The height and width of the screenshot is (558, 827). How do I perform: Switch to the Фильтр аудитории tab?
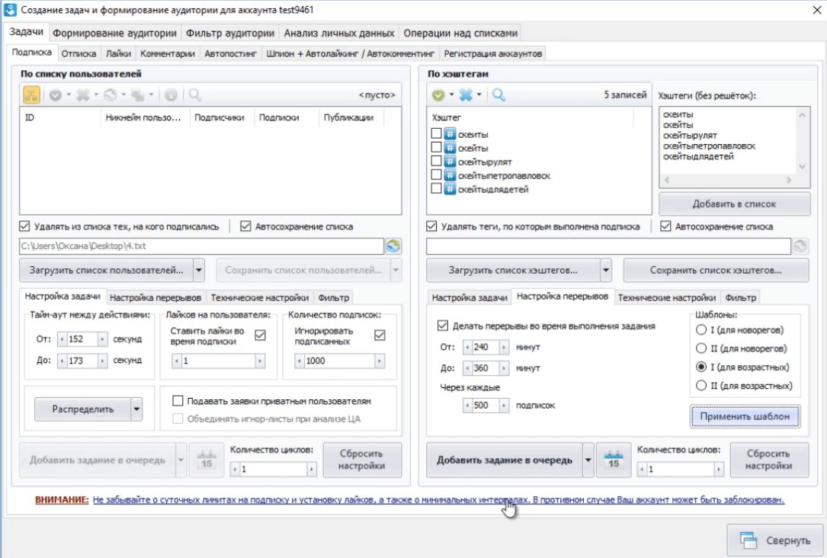tap(229, 33)
